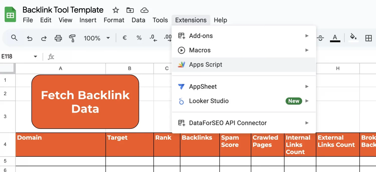
Task: Choose Apps Script from Extensions menu
Action: pos(244,64)
